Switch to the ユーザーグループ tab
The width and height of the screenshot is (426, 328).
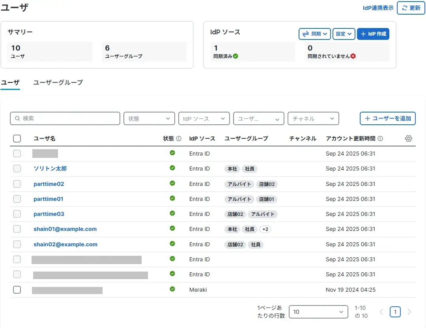click(x=58, y=82)
